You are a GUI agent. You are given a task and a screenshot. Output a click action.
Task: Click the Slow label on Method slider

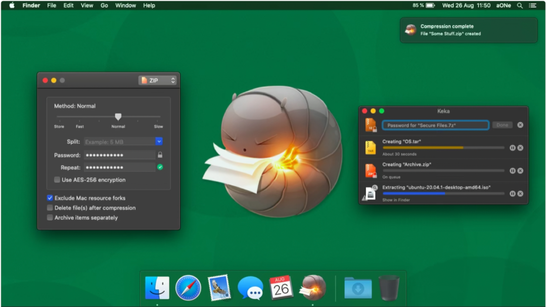click(x=158, y=127)
